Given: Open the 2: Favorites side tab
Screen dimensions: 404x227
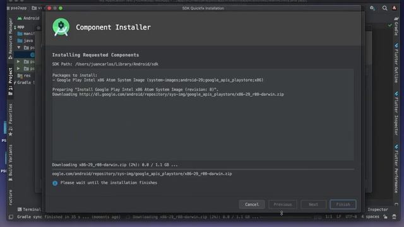Looking at the screenshot, I should [x=10, y=120].
